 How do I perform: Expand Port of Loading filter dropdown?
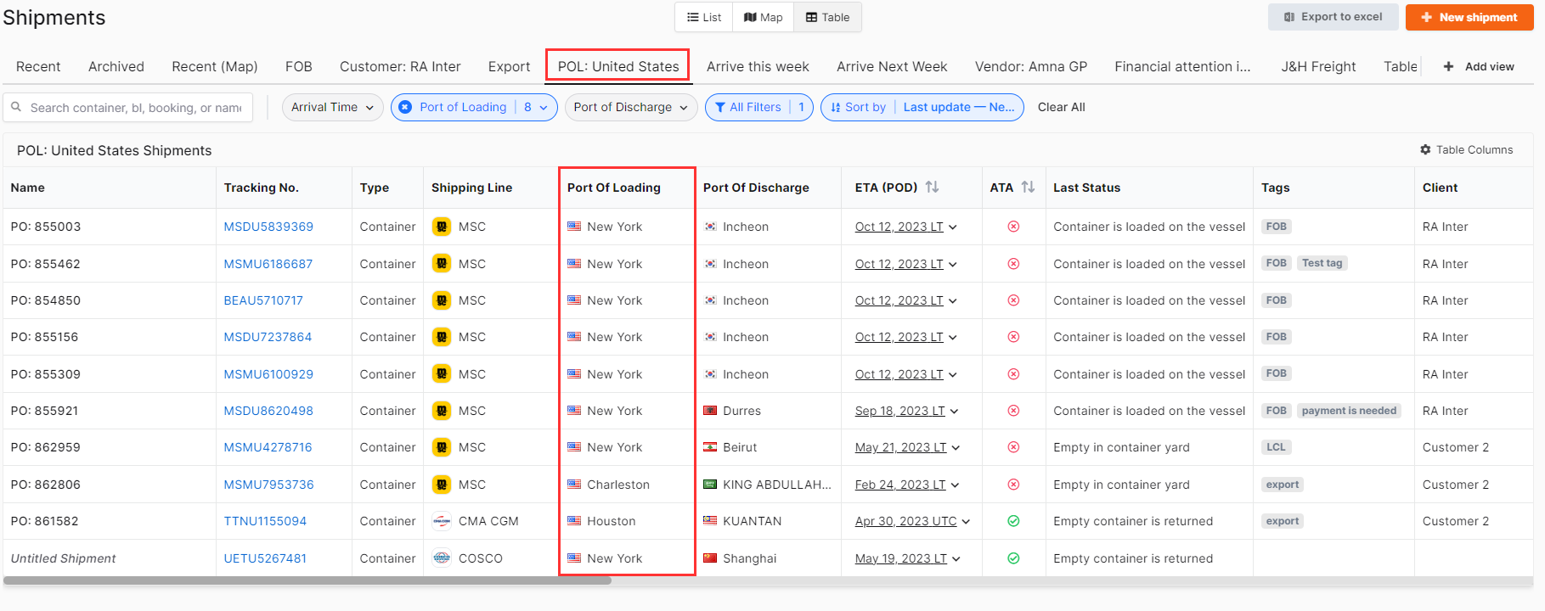[x=544, y=107]
